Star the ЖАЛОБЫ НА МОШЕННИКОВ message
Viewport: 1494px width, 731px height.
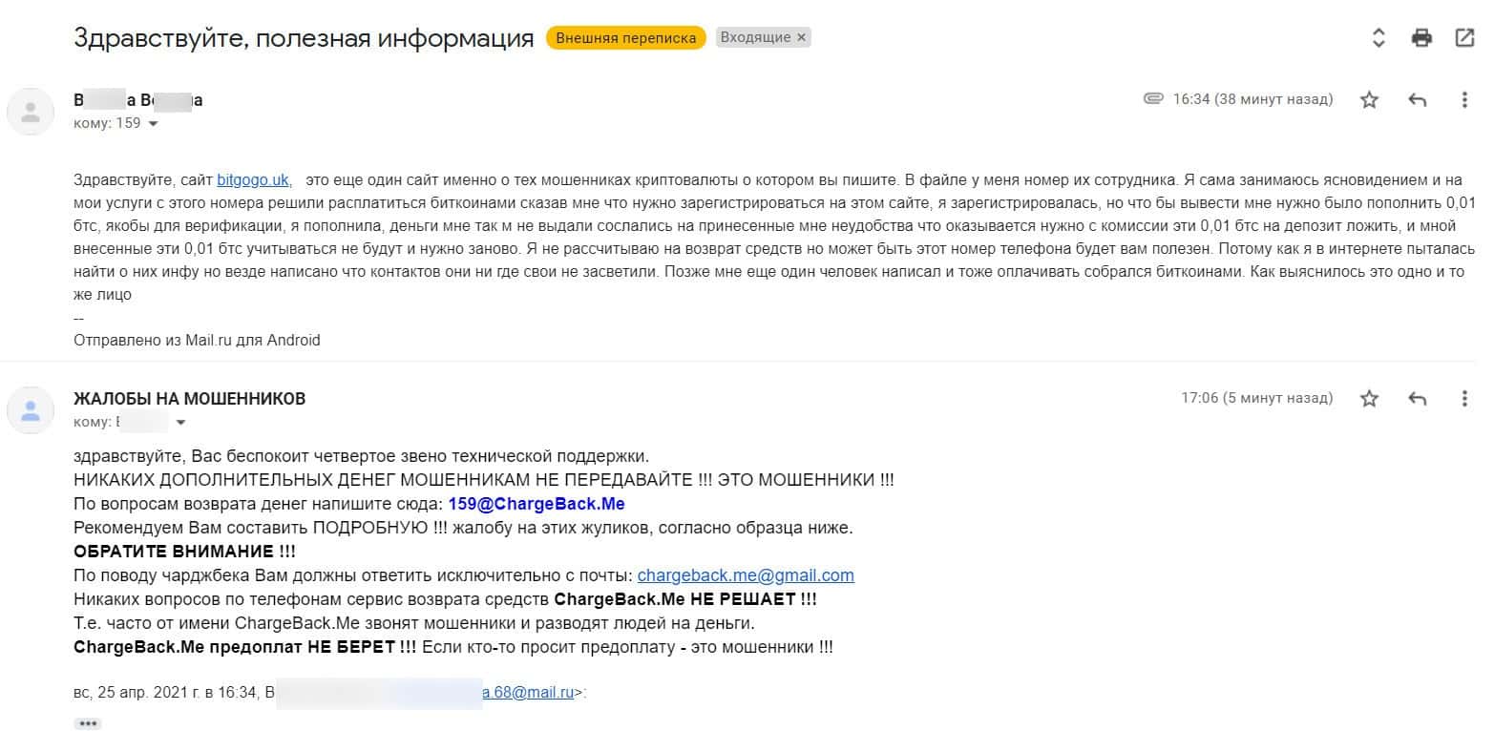point(1369,399)
